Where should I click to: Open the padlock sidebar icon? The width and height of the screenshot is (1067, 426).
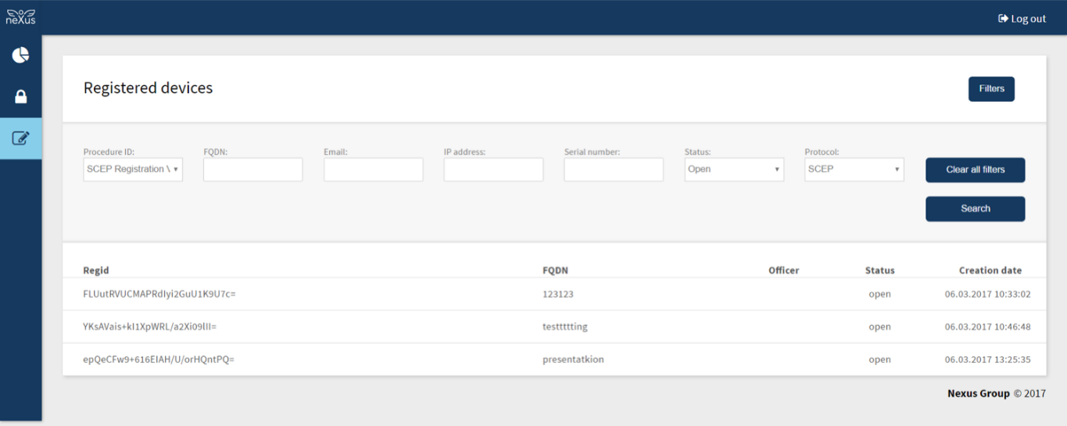click(x=20, y=97)
